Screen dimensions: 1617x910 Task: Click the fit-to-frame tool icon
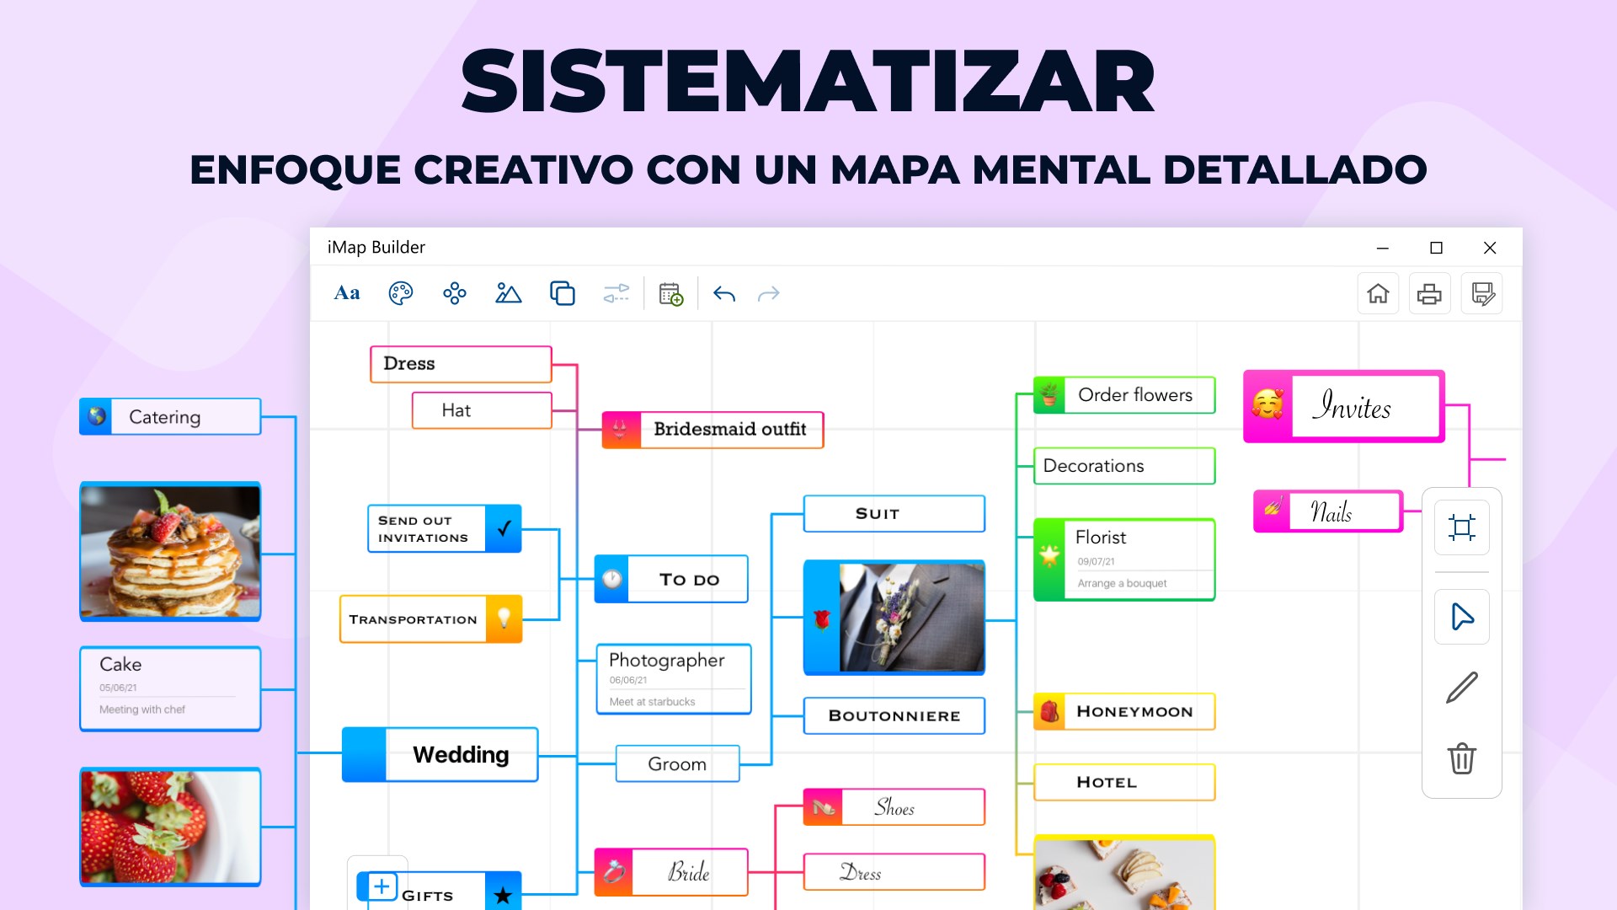(x=1462, y=528)
